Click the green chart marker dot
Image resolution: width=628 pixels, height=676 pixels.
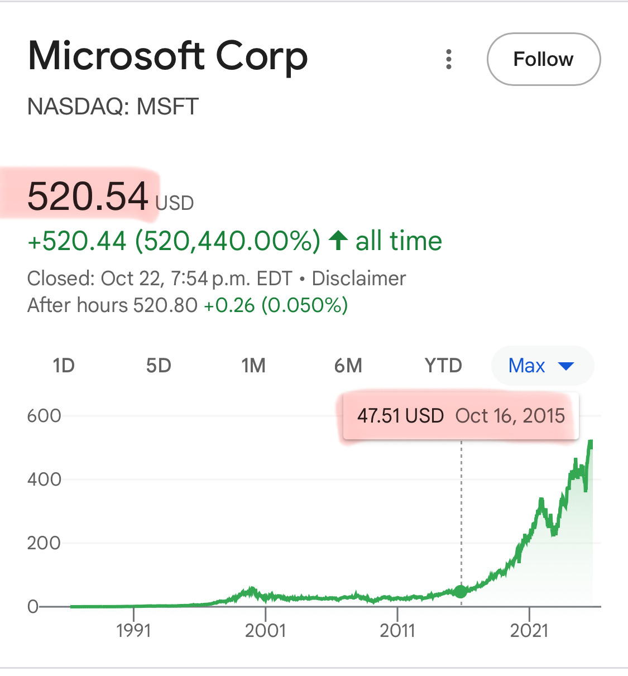pyautogui.click(x=461, y=592)
